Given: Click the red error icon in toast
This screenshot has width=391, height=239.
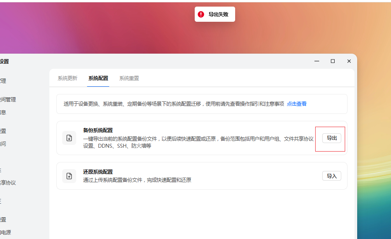Looking at the screenshot, I should click(201, 14).
